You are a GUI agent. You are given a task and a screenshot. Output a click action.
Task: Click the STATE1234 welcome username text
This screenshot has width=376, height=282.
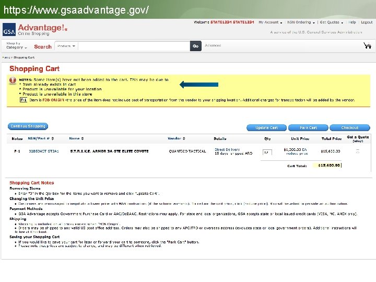(x=232, y=22)
